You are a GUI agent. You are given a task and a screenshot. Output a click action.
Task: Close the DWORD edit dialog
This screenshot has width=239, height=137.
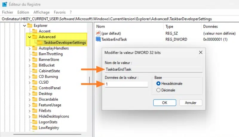200,52
